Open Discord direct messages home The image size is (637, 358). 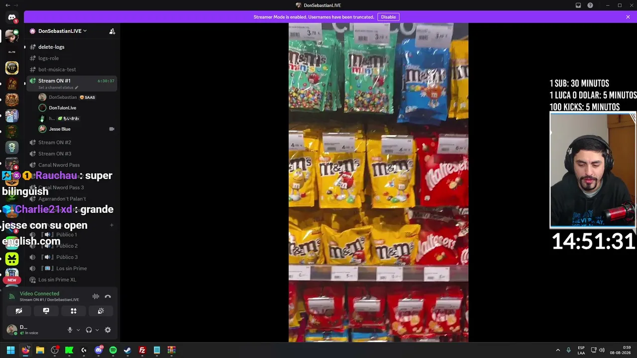coord(12,18)
